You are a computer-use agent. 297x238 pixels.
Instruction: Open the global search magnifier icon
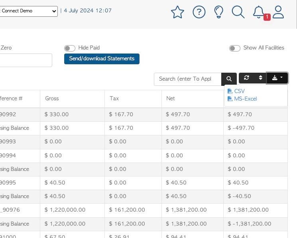coord(238,12)
